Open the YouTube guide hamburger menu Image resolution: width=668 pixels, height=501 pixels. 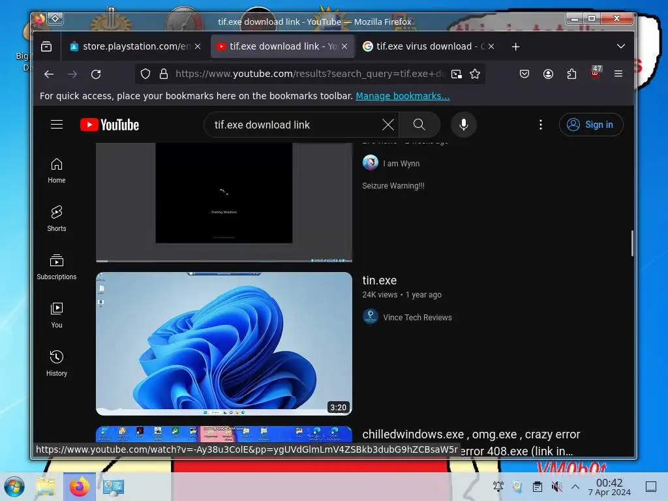(57, 125)
